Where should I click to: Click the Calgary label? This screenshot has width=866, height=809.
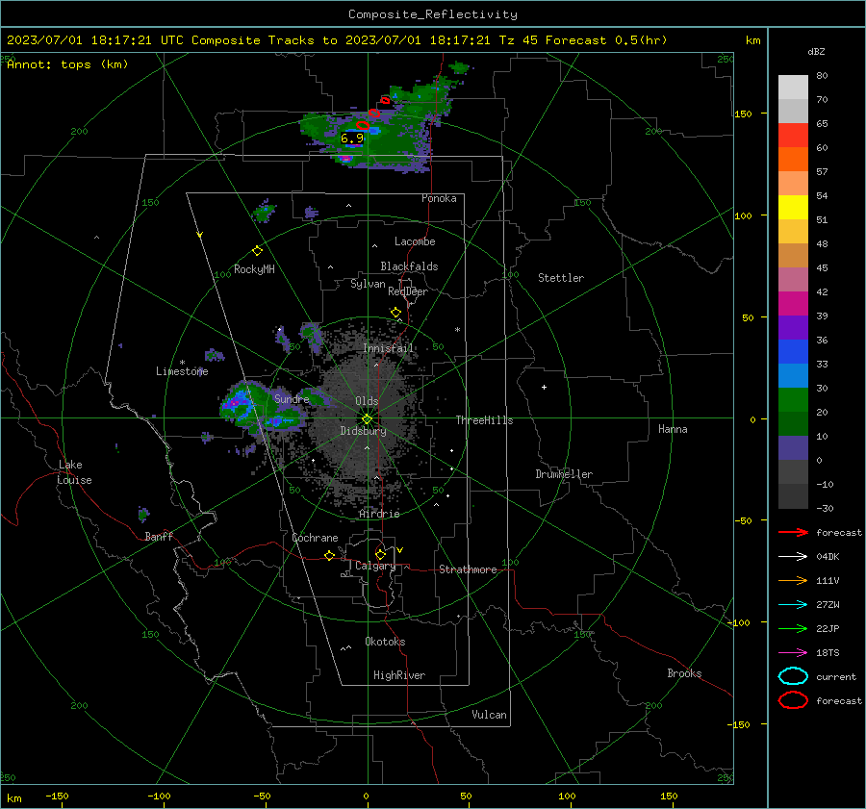click(x=375, y=566)
